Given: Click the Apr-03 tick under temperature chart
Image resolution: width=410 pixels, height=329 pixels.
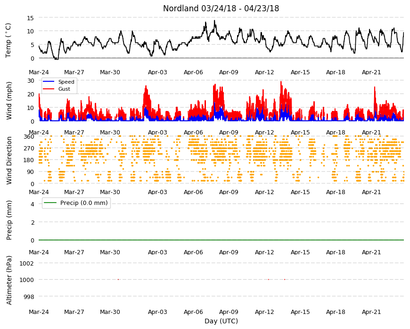Looking at the screenshot, I should tap(157, 72).
